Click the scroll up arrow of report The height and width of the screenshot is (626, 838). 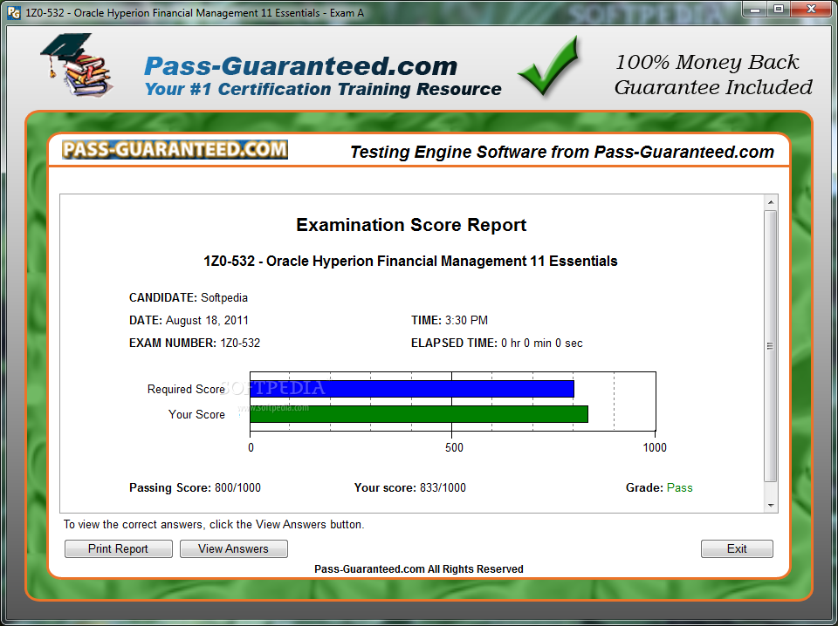(771, 202)
